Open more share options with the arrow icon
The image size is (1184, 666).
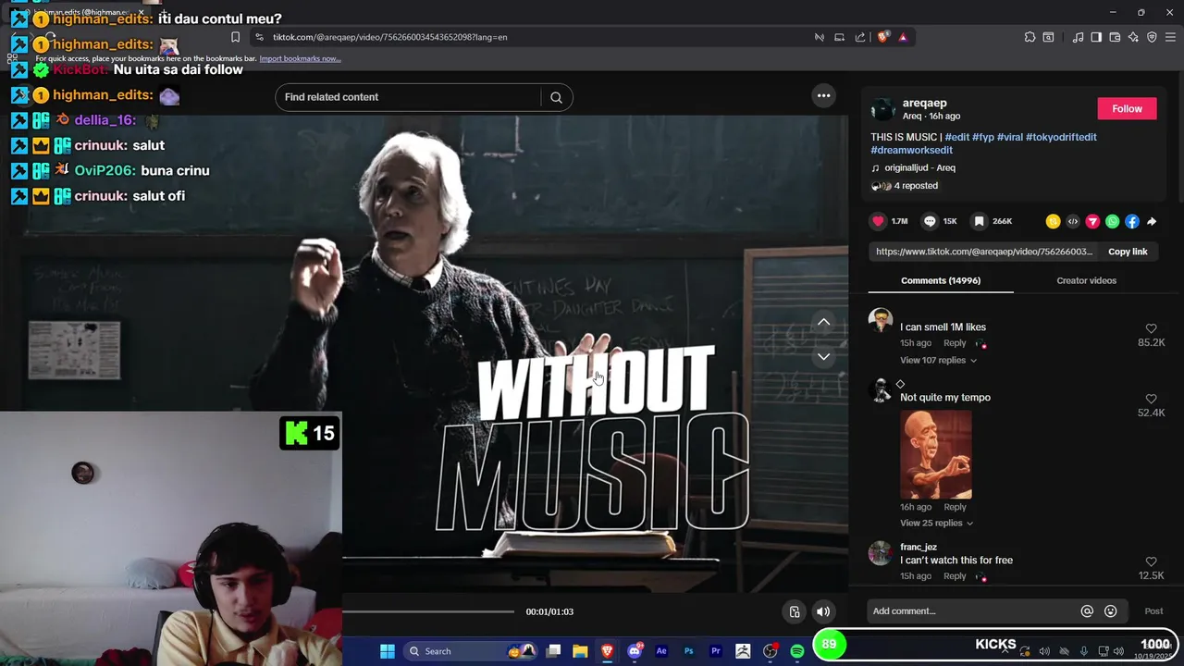coord(1152,221)
